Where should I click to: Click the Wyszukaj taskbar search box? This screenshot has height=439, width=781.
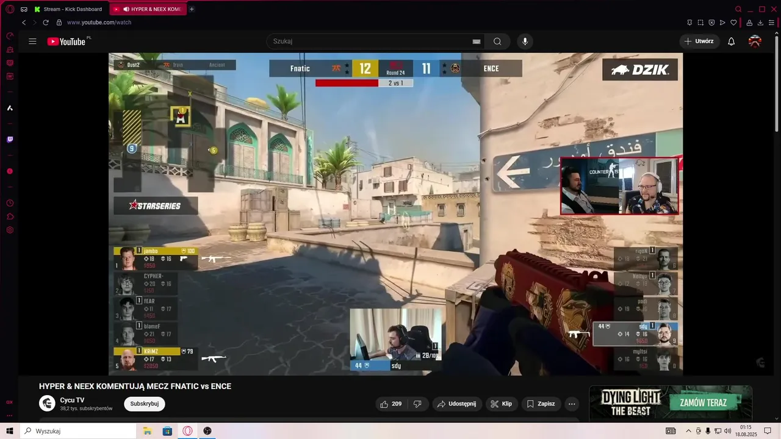point(78,431)
